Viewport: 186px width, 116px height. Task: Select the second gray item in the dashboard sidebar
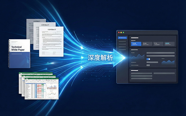pyautogui.click(x=122, y=45)
